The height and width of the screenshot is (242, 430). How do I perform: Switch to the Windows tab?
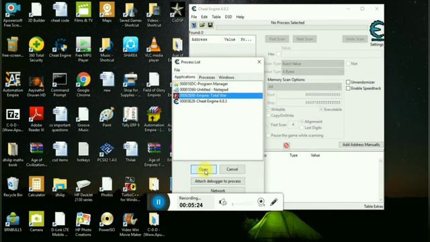pyautogui.click(x=226, y=77)
